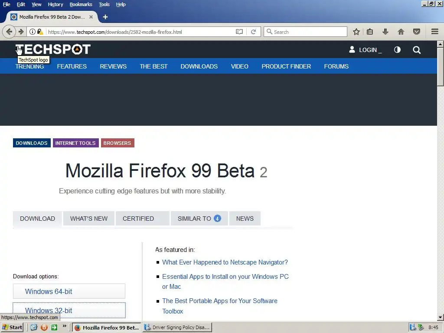Click the green arrow quick launch icon

coord(54,327)
